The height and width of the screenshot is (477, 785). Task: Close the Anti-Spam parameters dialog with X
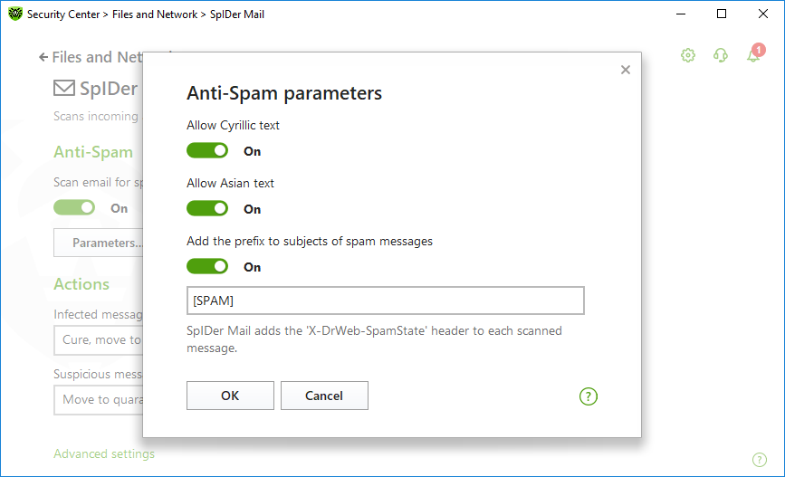tap(626, 70)
